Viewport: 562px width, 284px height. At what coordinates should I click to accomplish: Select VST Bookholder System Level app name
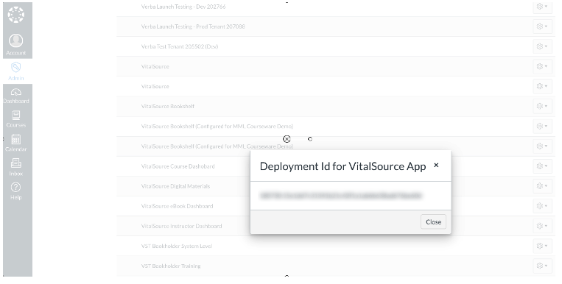tap(177, 246)
